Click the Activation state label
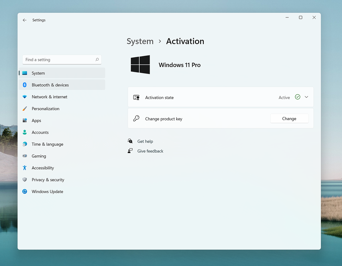342x266 pixels. 159,98
